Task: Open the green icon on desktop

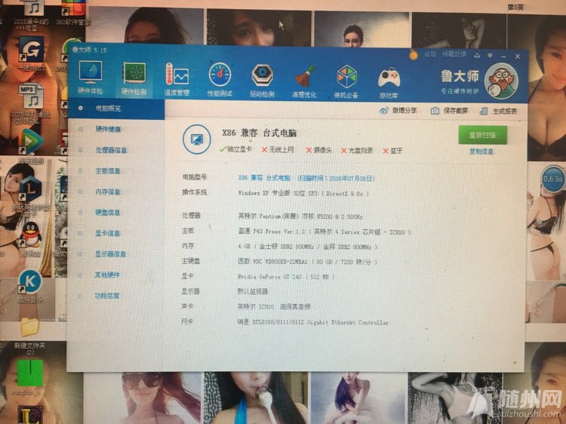Action: point(30,377)
